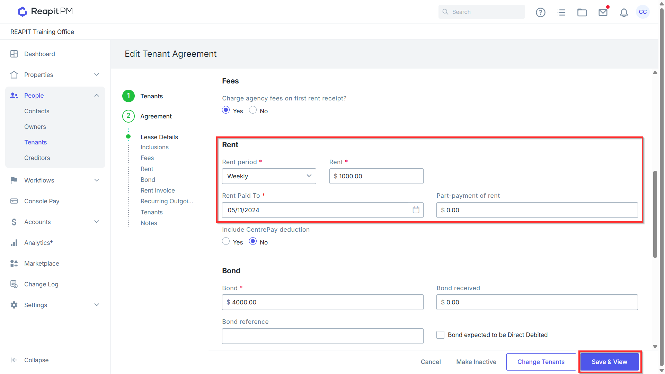The width and height of the screenshot is (665, 374).
Task: Click the Change Tenants button
Action: (x=541, y=362)
